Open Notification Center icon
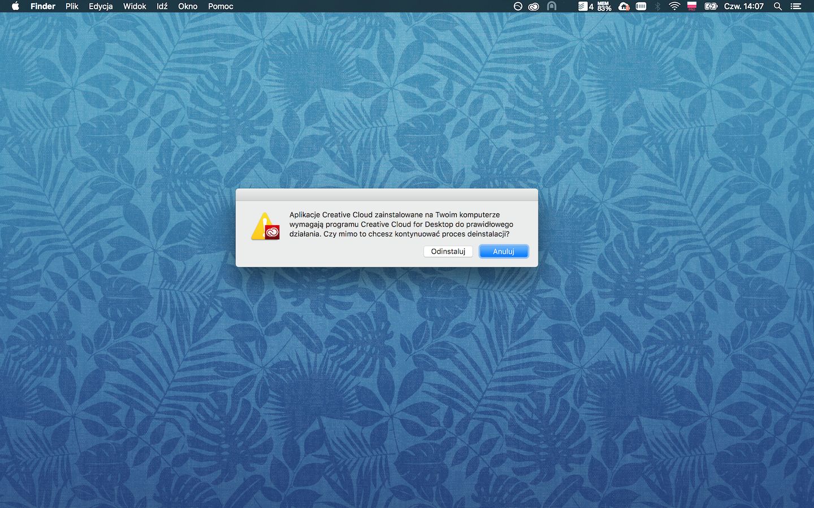 tap(796, 6)
